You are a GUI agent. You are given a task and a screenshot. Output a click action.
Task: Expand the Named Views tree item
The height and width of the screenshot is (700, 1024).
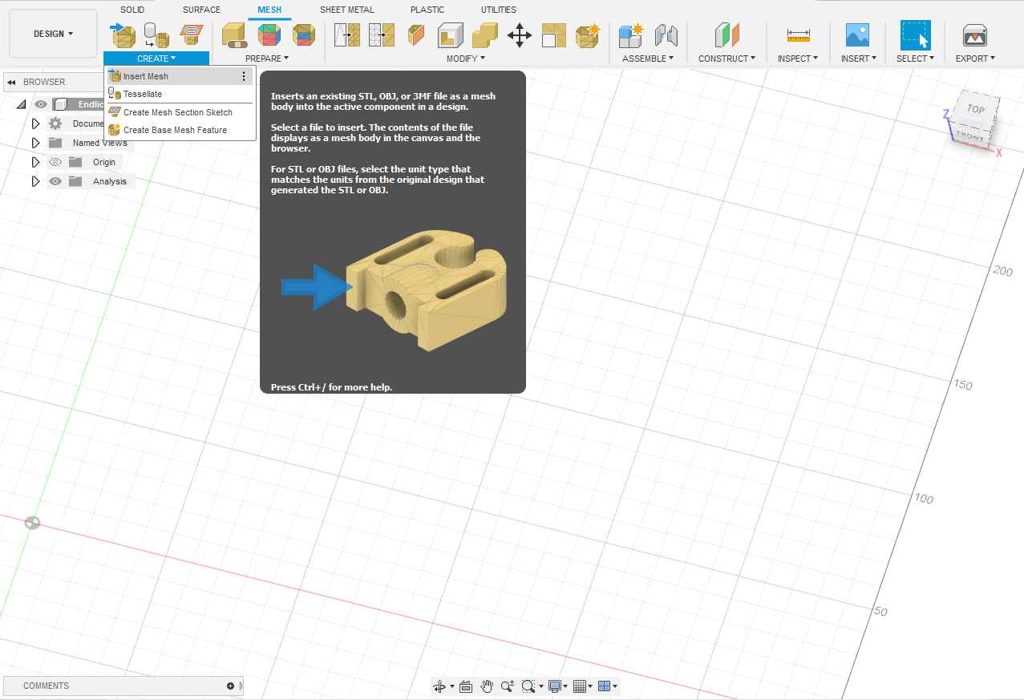click(35, 143)
